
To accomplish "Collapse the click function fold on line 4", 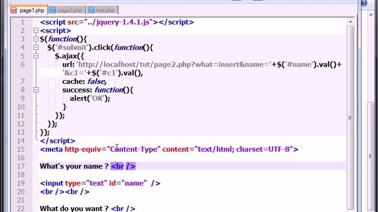I will click(x=36, y=47).
